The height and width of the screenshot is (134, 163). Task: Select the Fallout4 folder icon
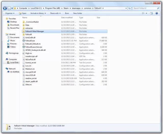click(x=24, y=34)
